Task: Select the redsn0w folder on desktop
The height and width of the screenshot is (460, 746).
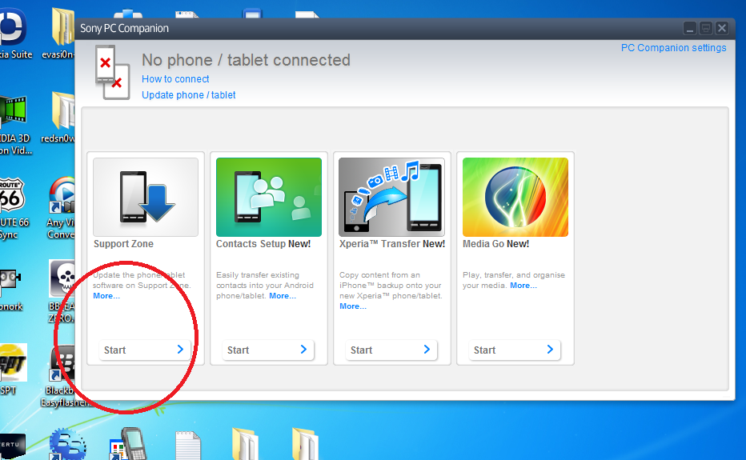Action: [59, 118]
